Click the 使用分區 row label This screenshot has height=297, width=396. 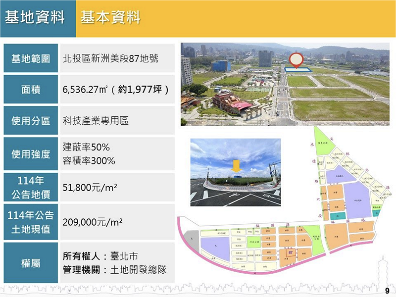(x=31, y=121)
